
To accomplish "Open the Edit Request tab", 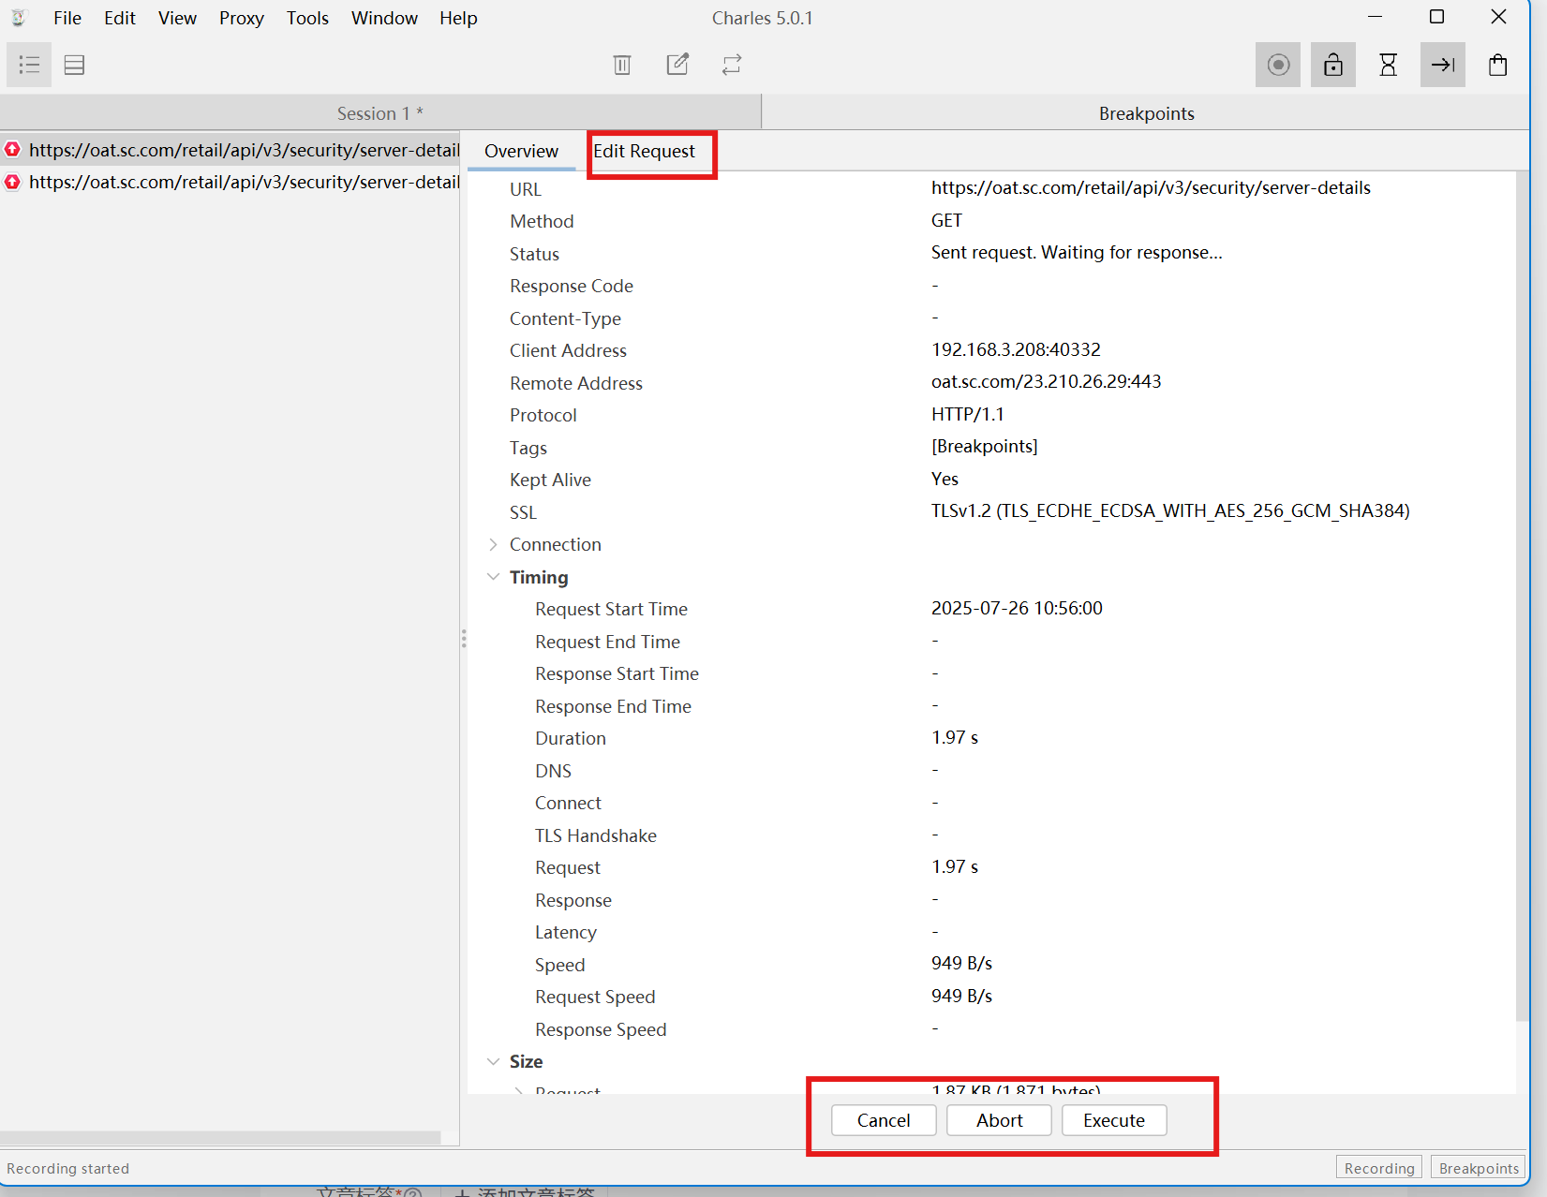I will [644, 151].
